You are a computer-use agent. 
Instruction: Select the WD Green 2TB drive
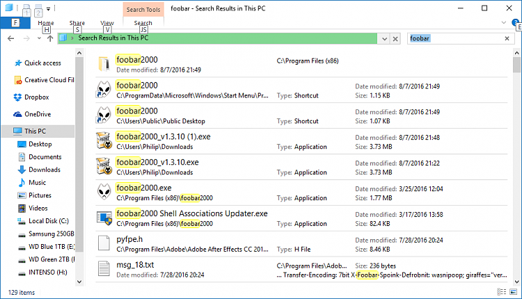pyautogui.click(x=46, y=259)
